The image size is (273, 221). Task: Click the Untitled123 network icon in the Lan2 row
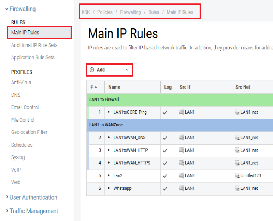pos(237,176)
